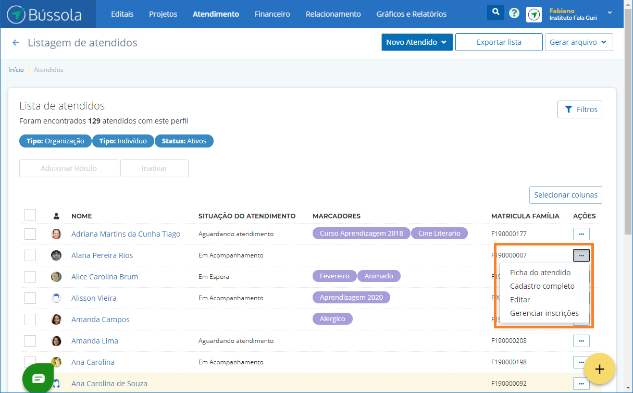This screenshot has width=633, height=393.
Task: Click the back arrow beside Listagem de atendidos
Action: 16,43
